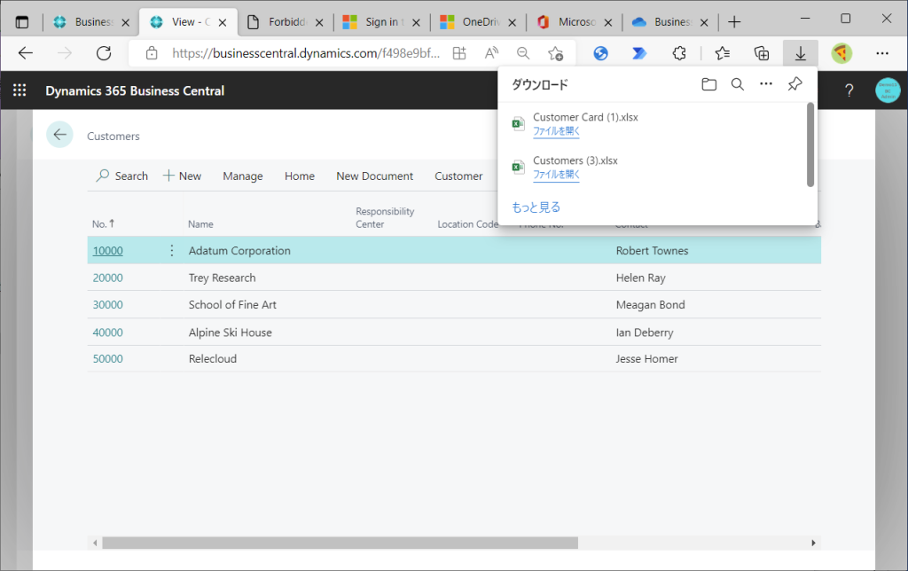Click the right arrow of the horizontal scrollbar
The image size is (908, 571).
tap(813, 543)
